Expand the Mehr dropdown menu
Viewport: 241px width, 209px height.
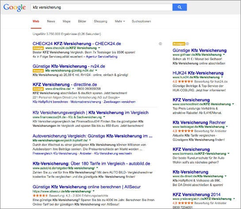click(120, 21)
